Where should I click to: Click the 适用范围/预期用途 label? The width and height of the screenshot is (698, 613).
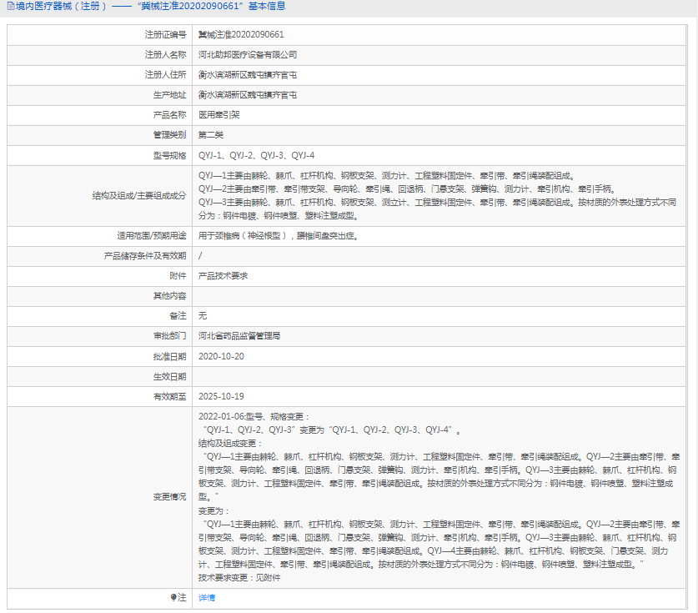[x=152, y=235]
